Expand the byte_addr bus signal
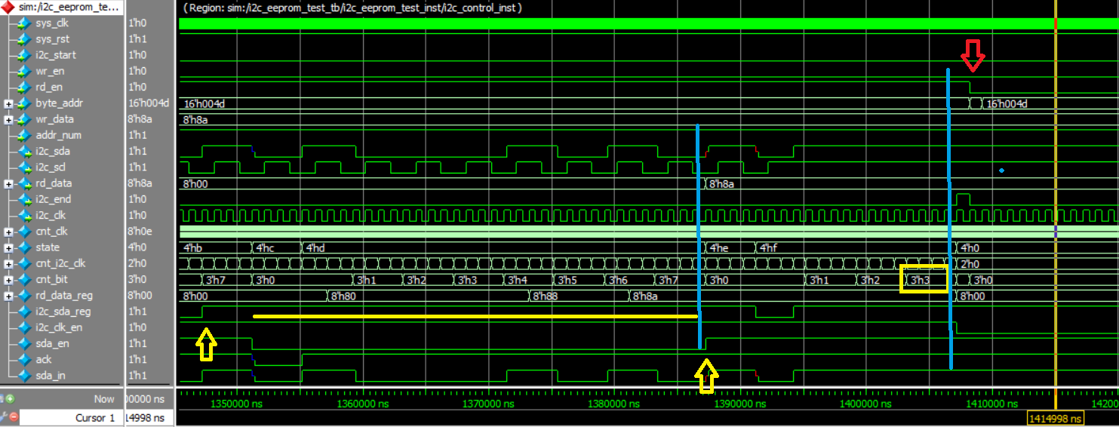 8,103
